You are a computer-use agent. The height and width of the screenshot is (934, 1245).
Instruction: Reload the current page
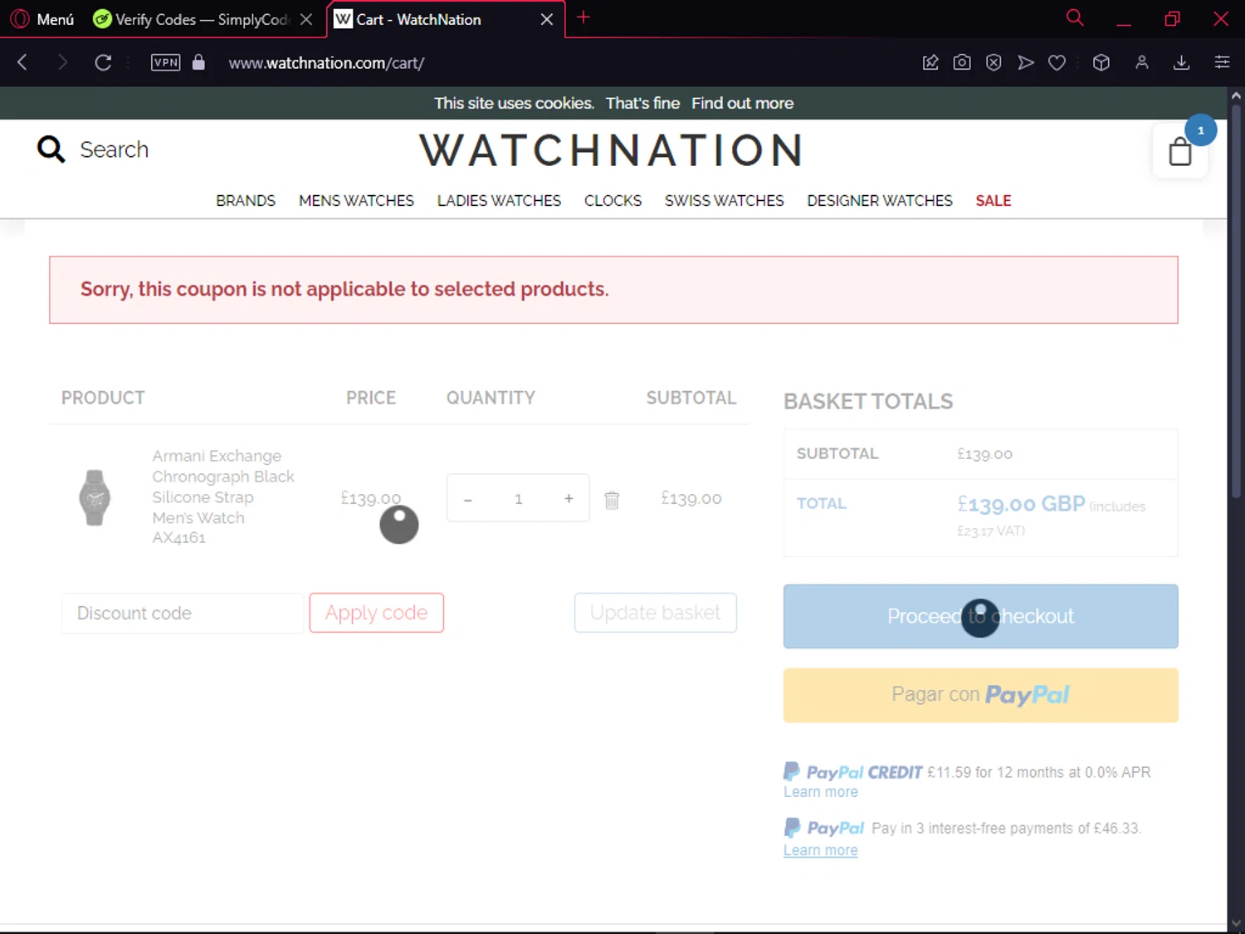103,62
